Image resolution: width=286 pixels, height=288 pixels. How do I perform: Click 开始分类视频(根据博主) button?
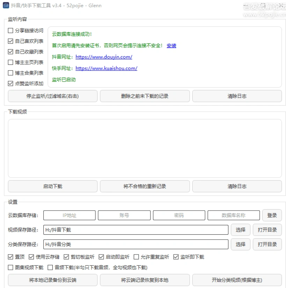(x=237, y=280)
